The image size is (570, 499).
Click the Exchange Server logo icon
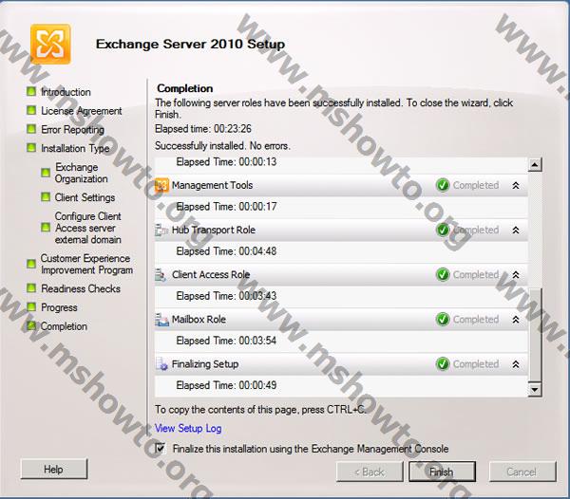(x=50, y=44)
